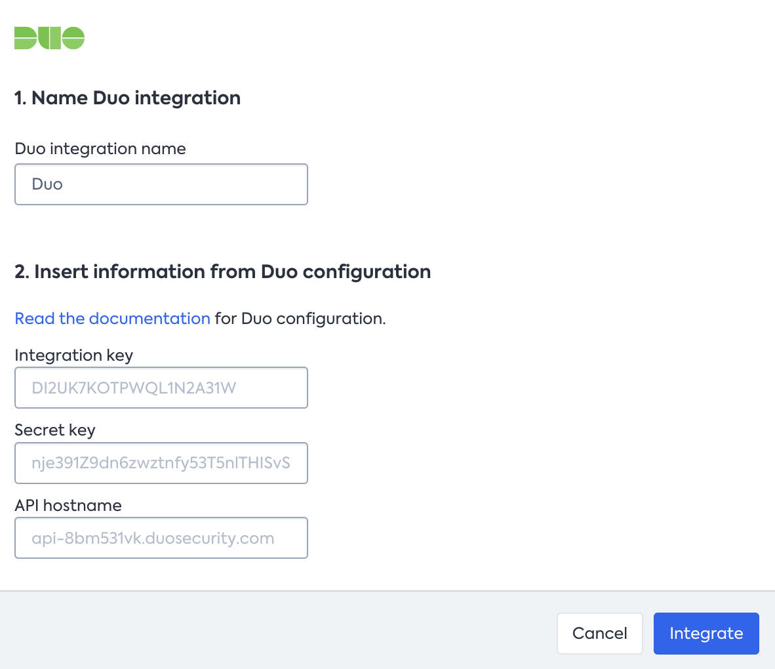Select the Secret key input box
The height and width of the screenshot is (669, 775).
(161, 463)
